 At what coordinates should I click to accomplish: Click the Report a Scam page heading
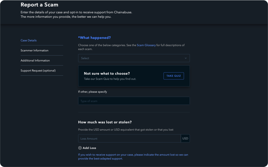coord(39,5)
